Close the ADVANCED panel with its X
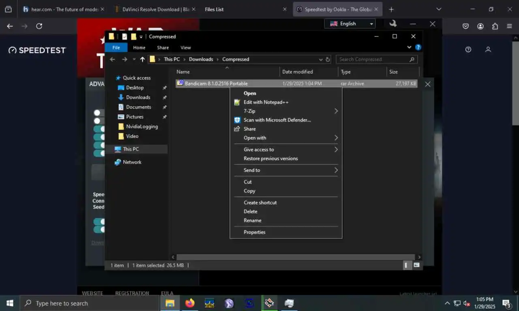The height and width of the screenshot is (311, 519). [427, 84]
